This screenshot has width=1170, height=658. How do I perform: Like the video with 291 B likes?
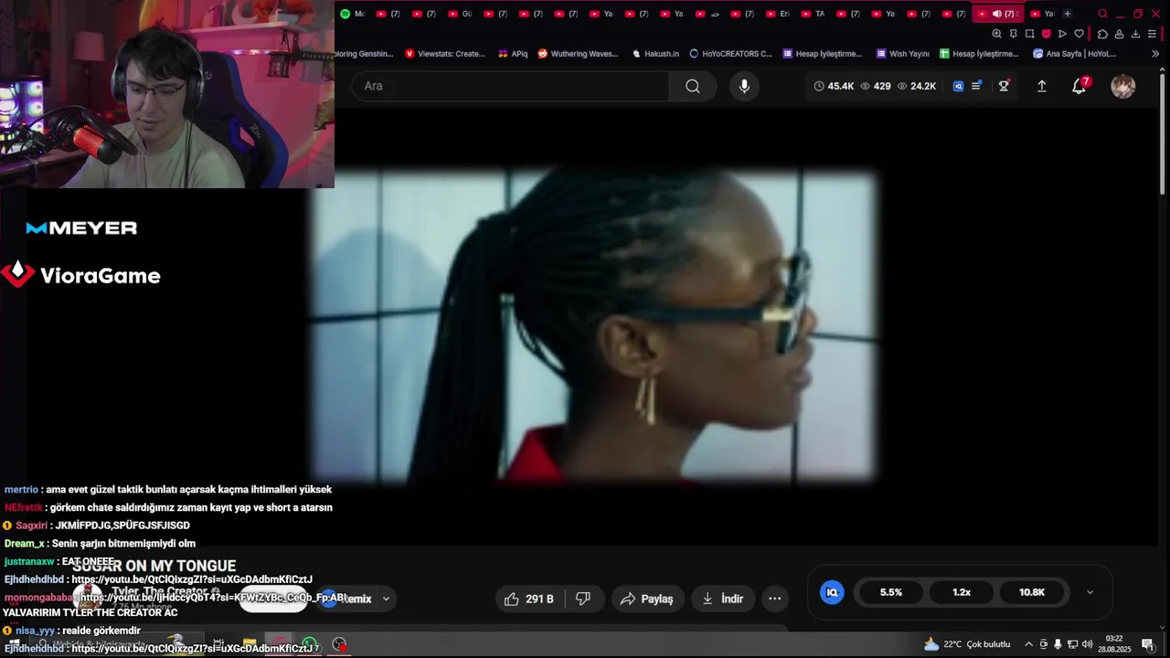pyautogui.click(x=529, y=599)
